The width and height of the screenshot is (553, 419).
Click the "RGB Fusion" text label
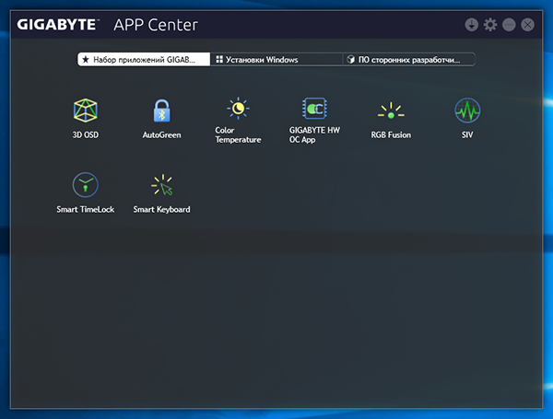[x=391, y=135]
